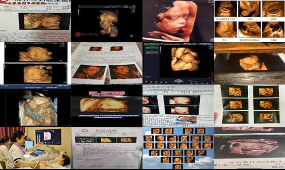Open the large left photo on the paper report
Screen dimensions: 285x170
pos(89,72)
